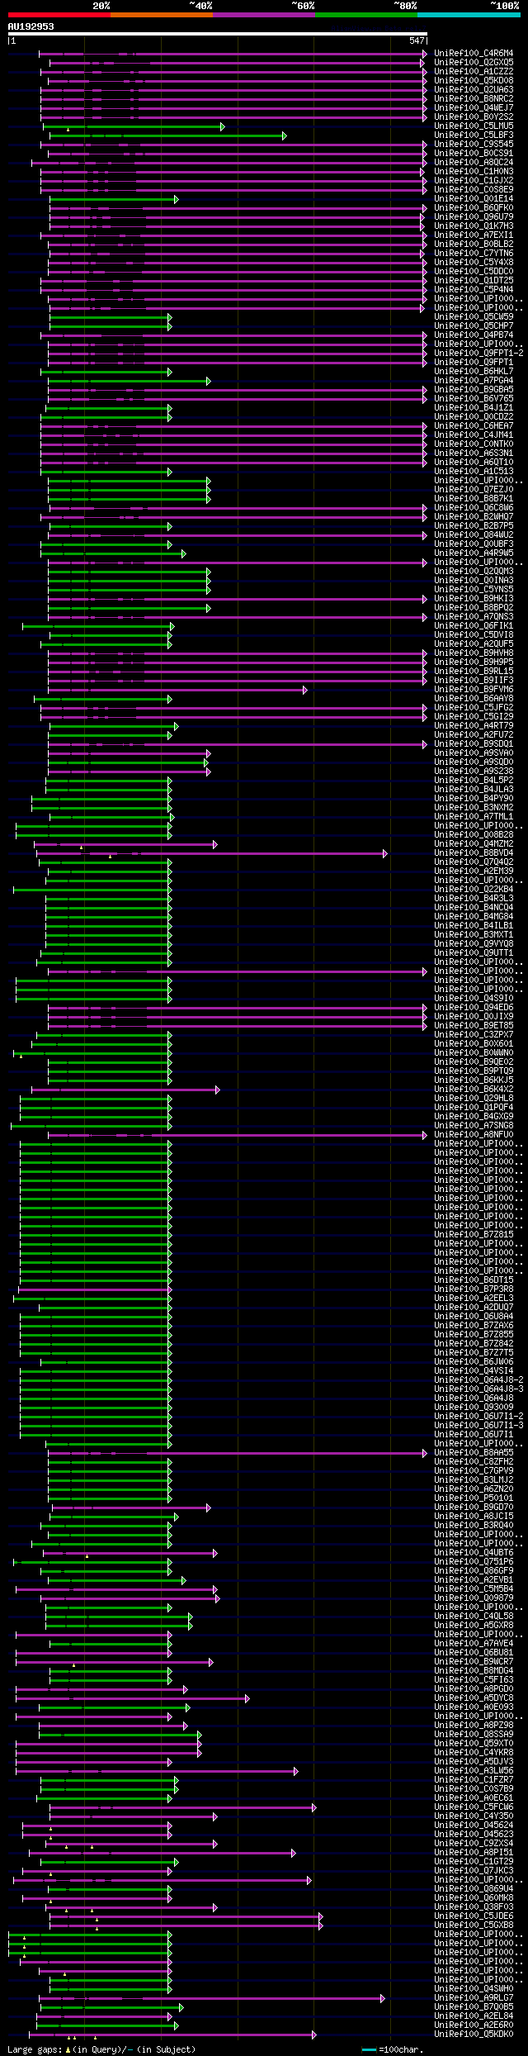Open hit UniRef100_C4R6M4
Screen dimensions: 528x2056
click(x=474, y=54)
